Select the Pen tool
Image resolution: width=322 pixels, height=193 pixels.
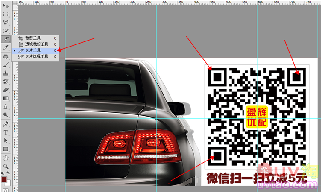[x=6, y=124]
